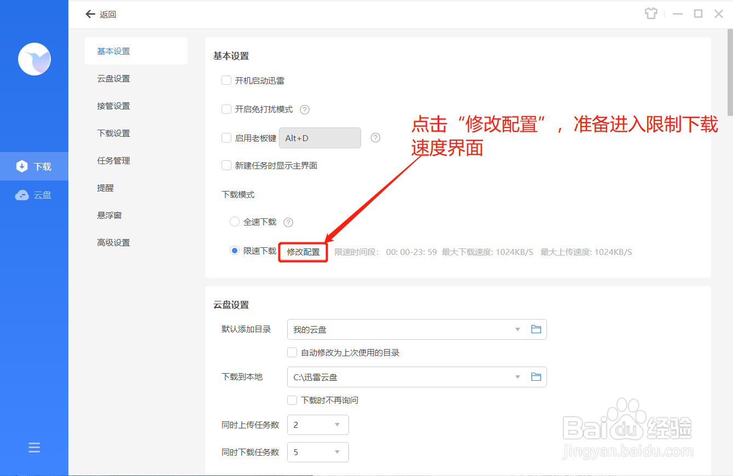Open the folder picker next to C:\迅雷云盘
The height and width of the screenshot is (476, 733).
click(x=536, y=376)
